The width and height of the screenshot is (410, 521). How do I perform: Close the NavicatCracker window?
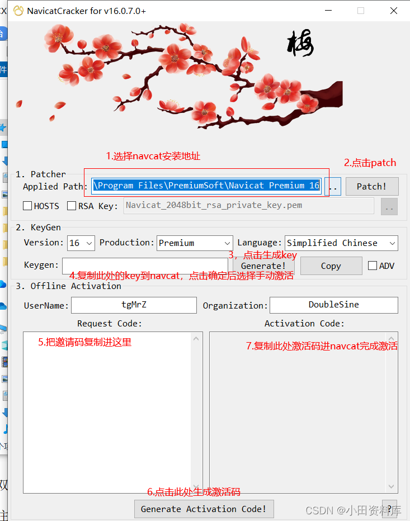click(394, 11)
